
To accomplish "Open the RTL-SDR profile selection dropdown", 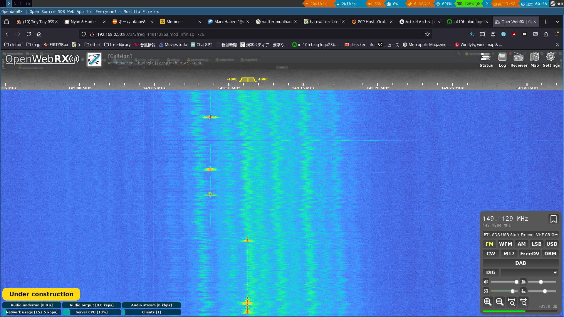I will coord(521,235).
